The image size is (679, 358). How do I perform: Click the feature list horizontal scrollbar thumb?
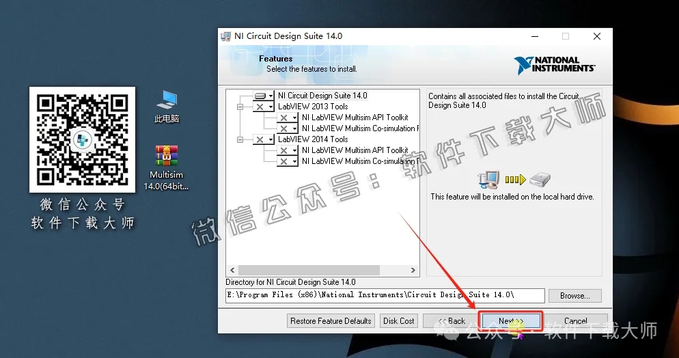tap(309, 270)
